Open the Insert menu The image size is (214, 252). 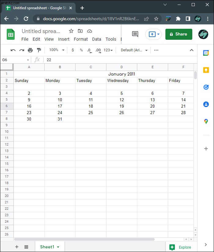coord(64,39)
